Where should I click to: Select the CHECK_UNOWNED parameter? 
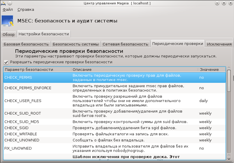(22, 140)
